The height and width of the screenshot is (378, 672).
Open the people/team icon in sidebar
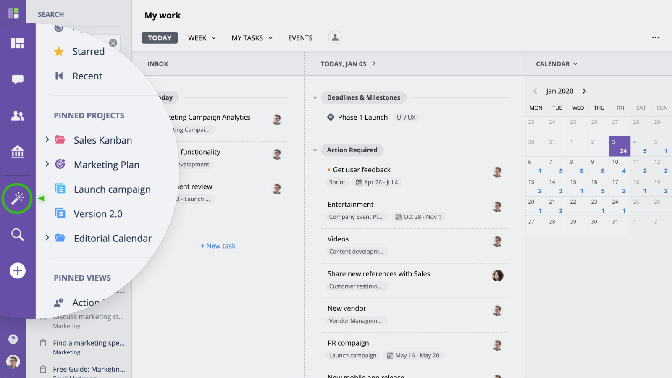point(17,115)
